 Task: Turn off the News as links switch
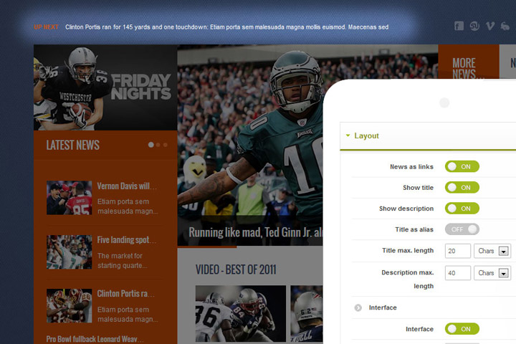(462, 166)
